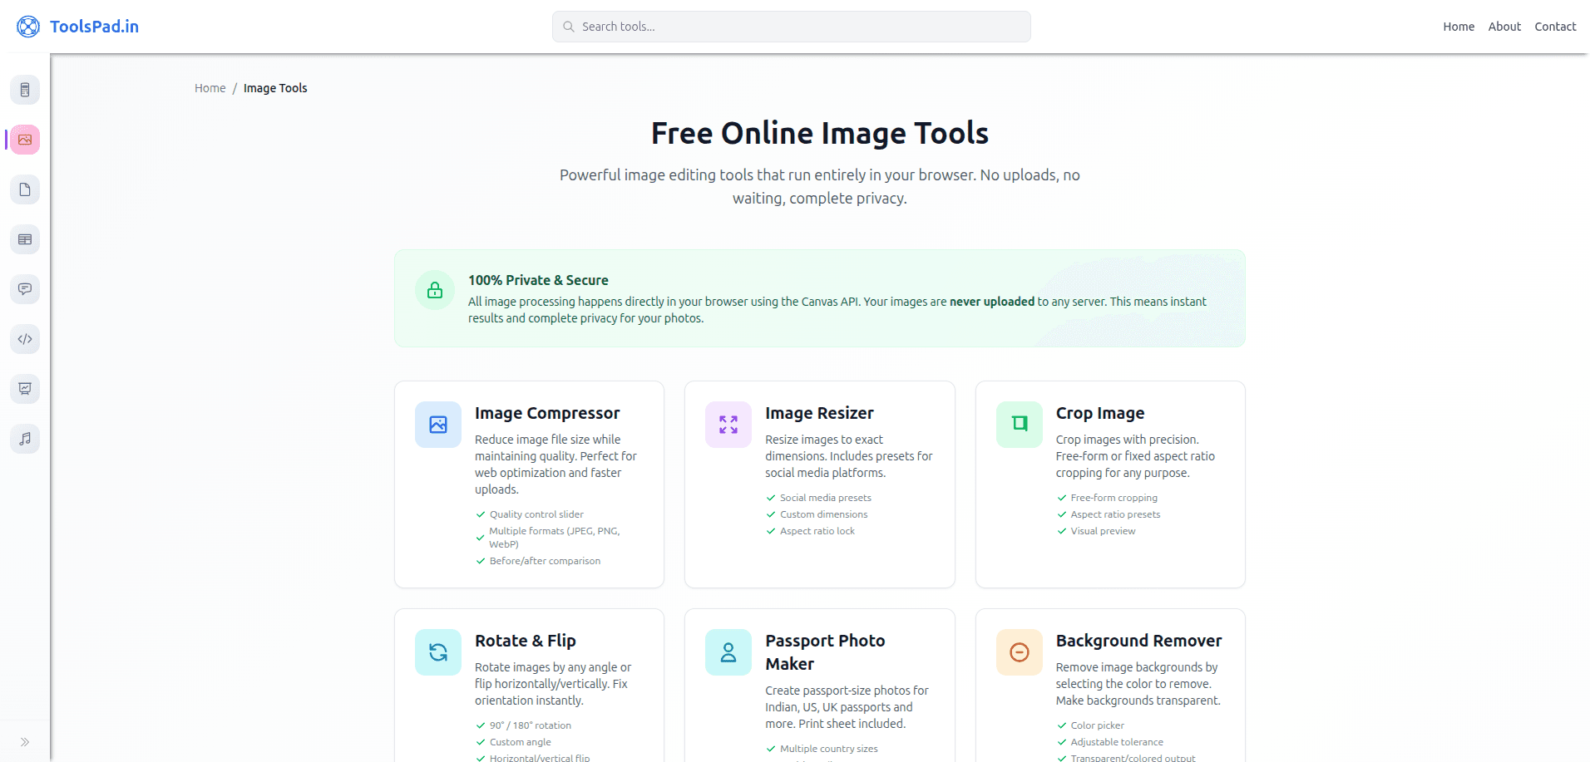Click the Home breadcrumb link
This screenshot has height=762, width=1590.
(210, 87)
